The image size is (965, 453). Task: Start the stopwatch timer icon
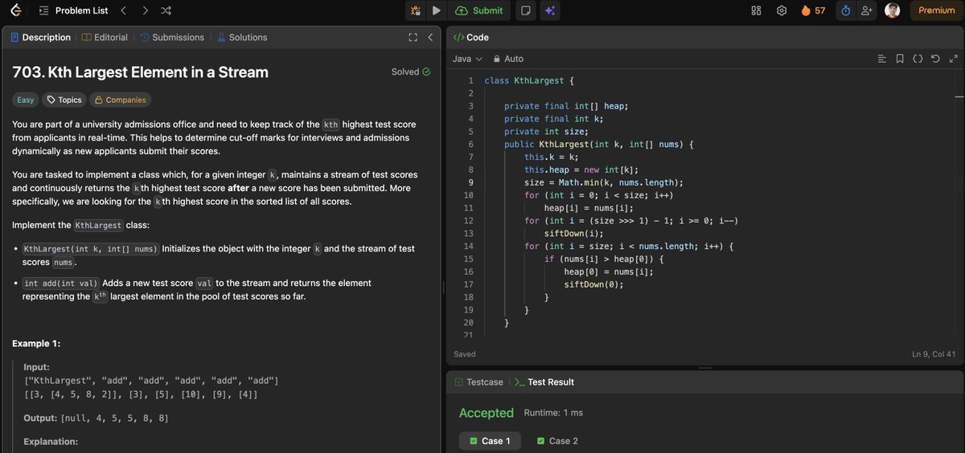click(x=845, y=10)
